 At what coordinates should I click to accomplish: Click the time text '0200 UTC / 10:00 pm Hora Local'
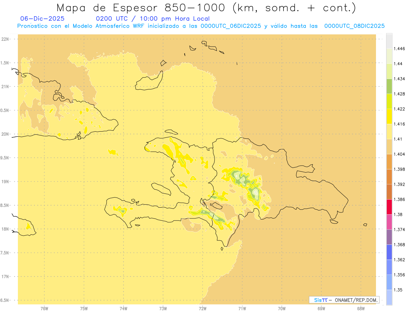point(153,19)
